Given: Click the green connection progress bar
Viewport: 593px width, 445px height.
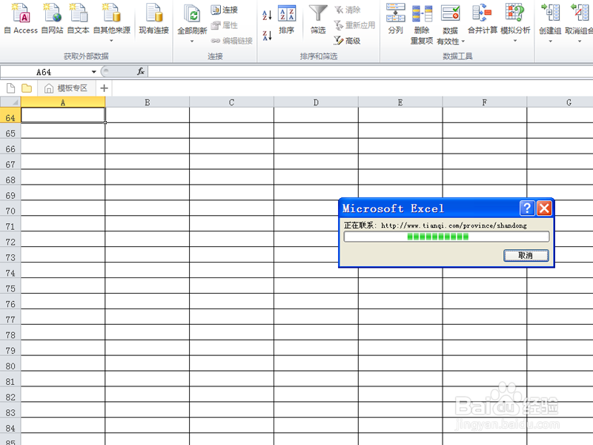Looking at the screenshot, I should pyautogui.click(x=446, y=237).
